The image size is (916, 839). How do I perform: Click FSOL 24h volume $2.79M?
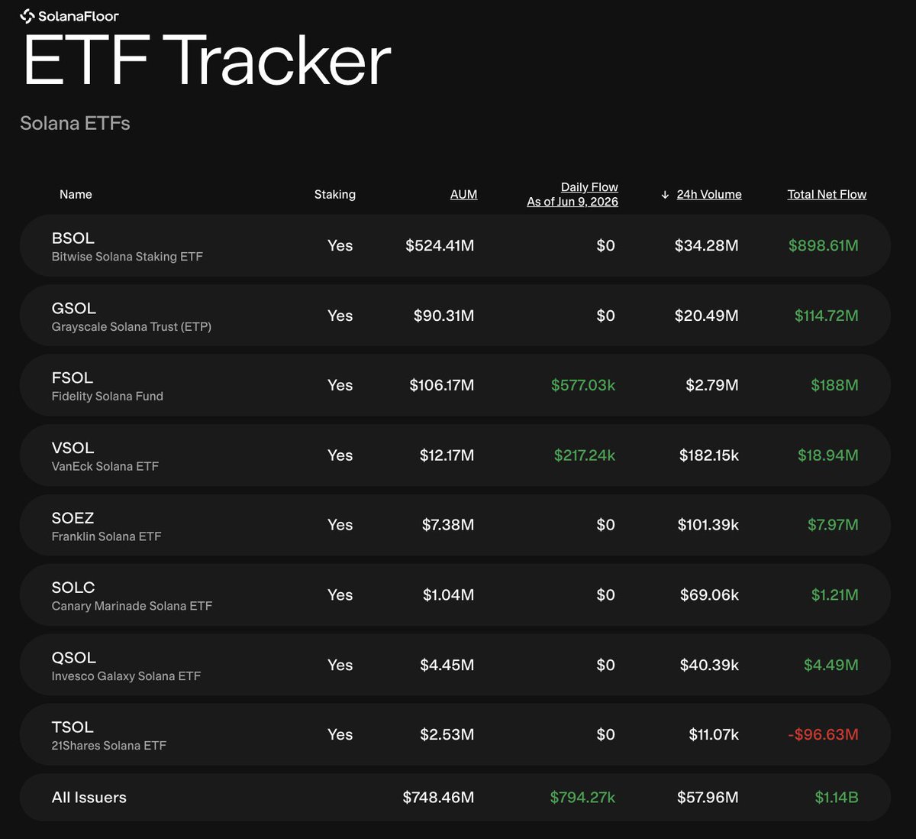click(x=712, y=385)
